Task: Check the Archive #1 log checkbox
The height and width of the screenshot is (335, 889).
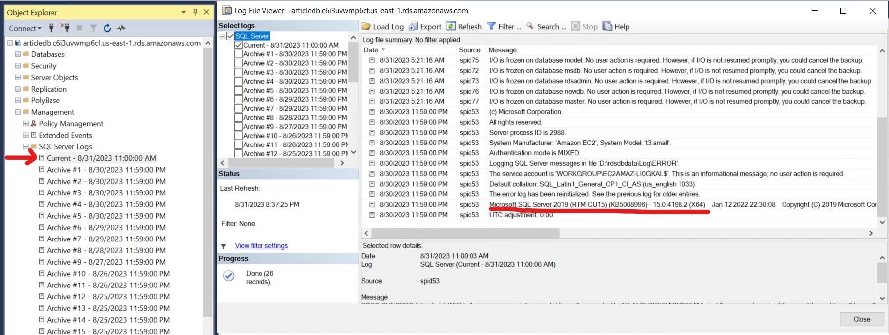Action: coord(238,54)
